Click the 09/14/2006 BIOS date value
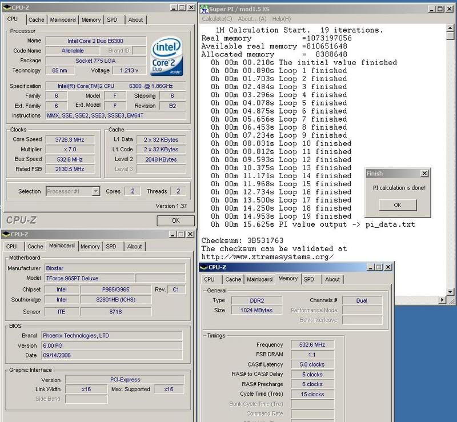Viewport: 457px width, 422px height. (112, 355)
